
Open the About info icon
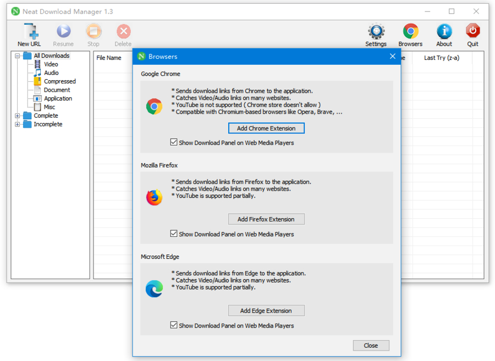click(x=444, y=31)
